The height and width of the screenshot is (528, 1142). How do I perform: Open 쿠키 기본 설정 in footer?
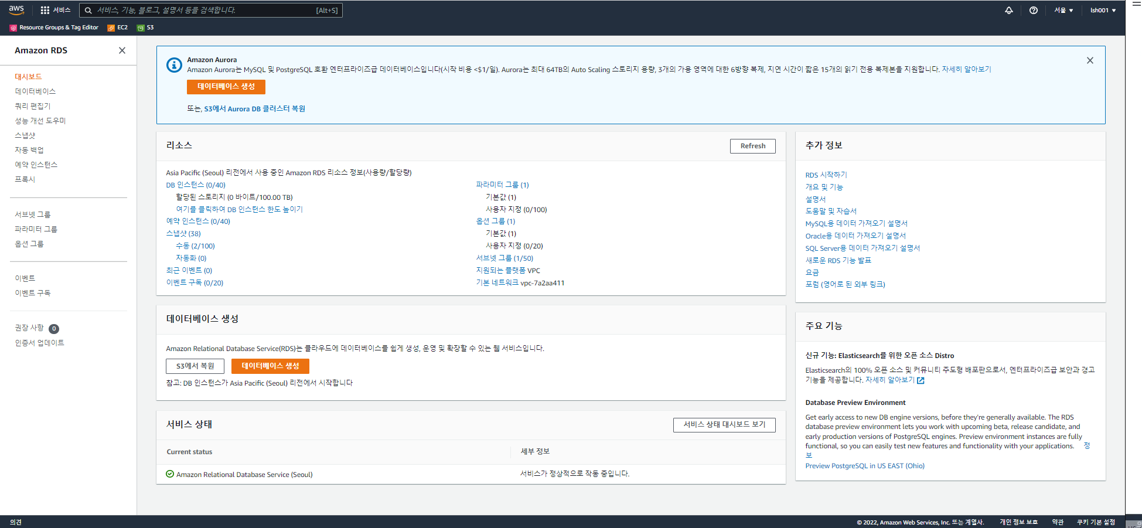click(x=1096, y=522)
